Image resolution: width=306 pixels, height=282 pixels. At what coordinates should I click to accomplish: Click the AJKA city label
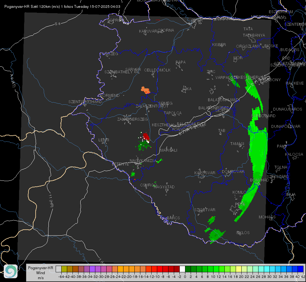[187, 89]
